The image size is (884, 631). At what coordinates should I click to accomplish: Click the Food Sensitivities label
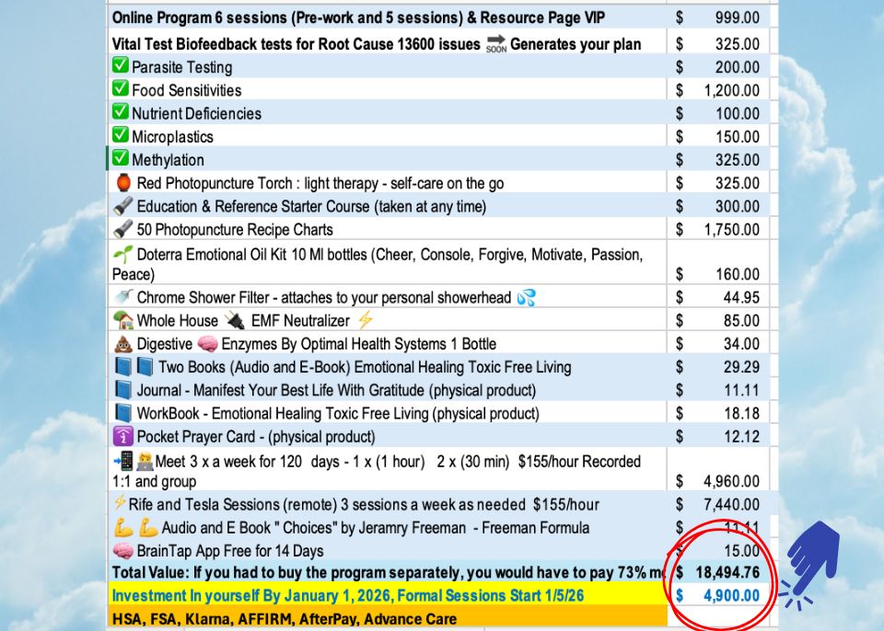tap(187, 90)
